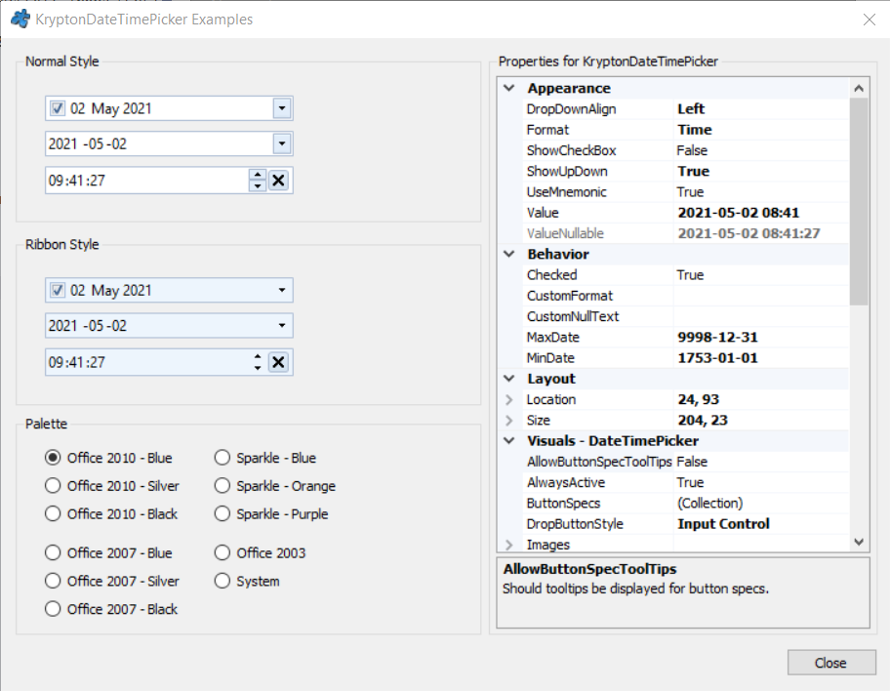Click property grid scroll down arrow

pos(859,543)
